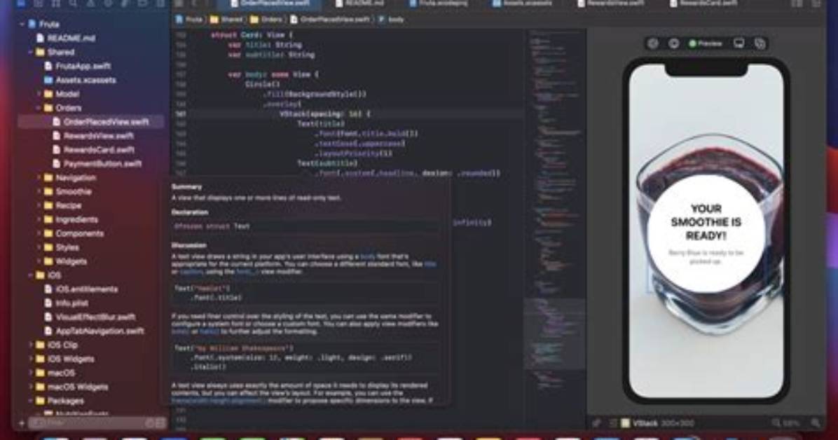838x440 pixels.
Task: Click the Preview status button with green dot
Action: 706,44
